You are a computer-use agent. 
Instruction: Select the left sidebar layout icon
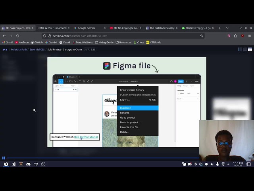coord(240,49)
